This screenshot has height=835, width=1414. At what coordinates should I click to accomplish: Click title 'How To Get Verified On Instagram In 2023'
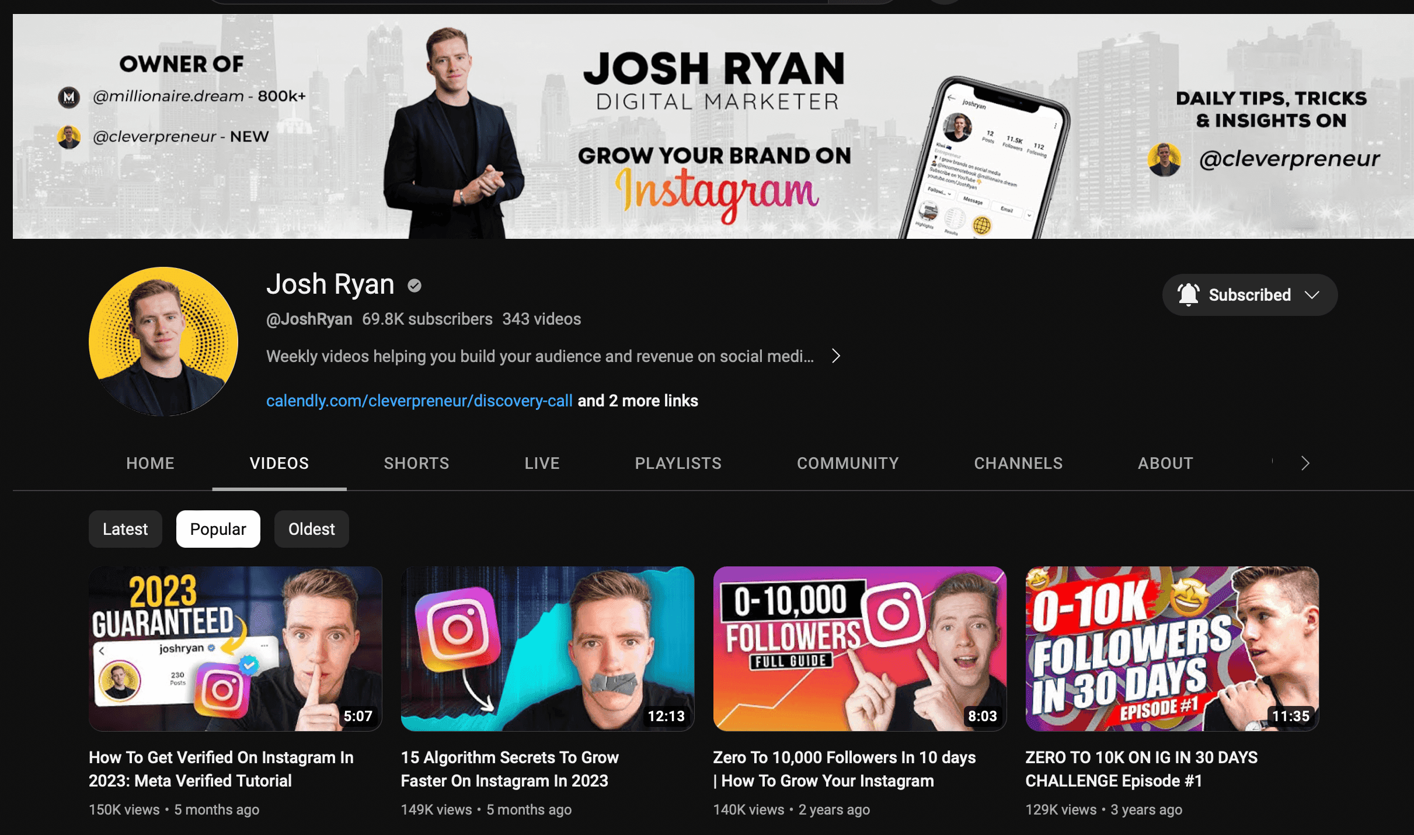(x=221, y=769)
